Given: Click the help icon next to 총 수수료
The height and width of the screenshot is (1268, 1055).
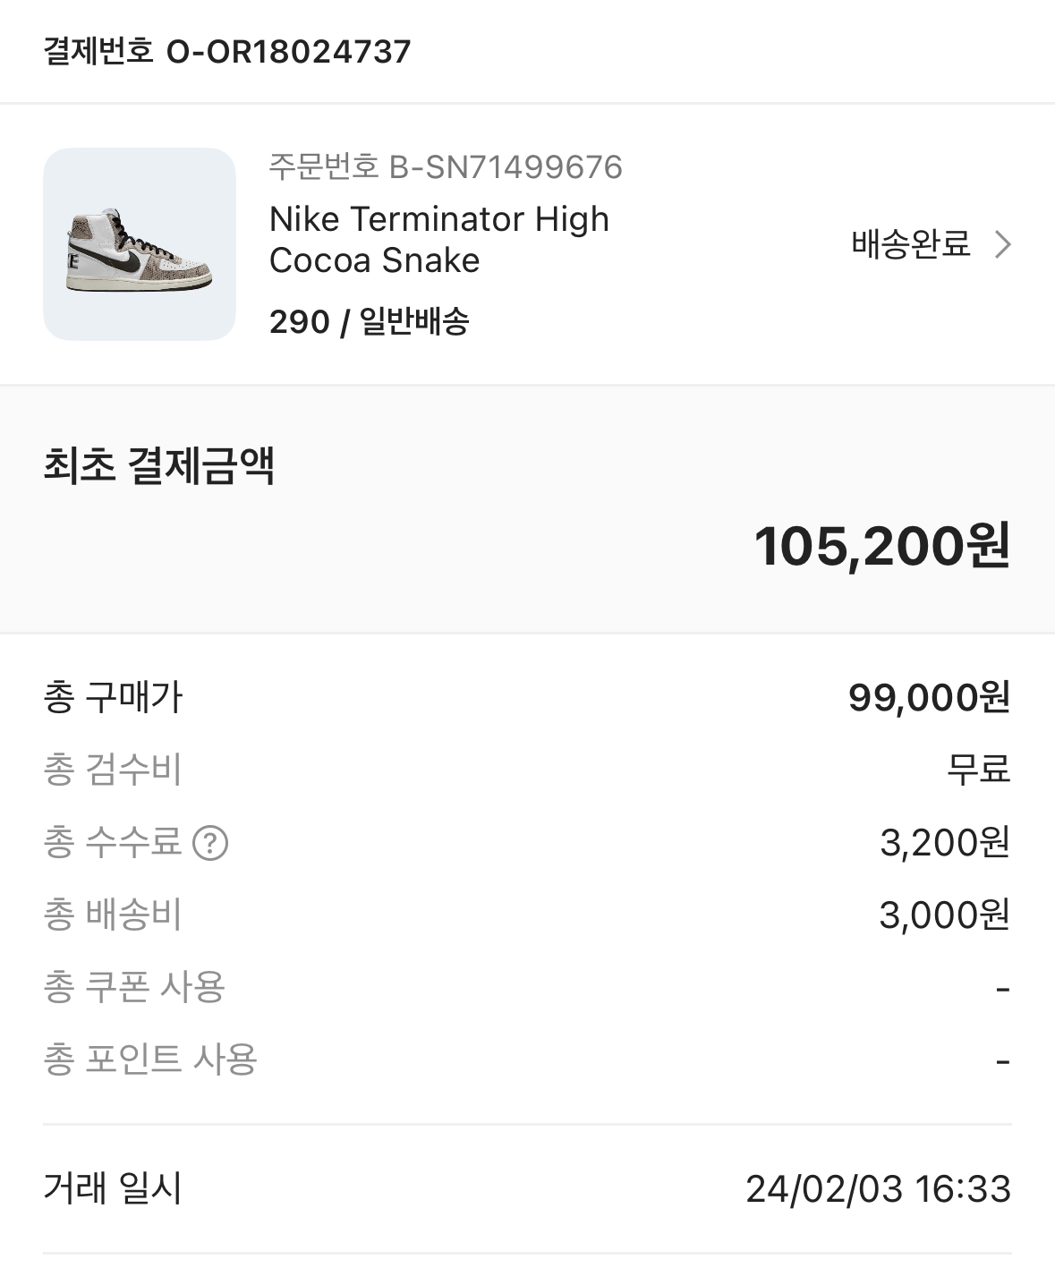Looking at the screenshot, I should [211, 843].
